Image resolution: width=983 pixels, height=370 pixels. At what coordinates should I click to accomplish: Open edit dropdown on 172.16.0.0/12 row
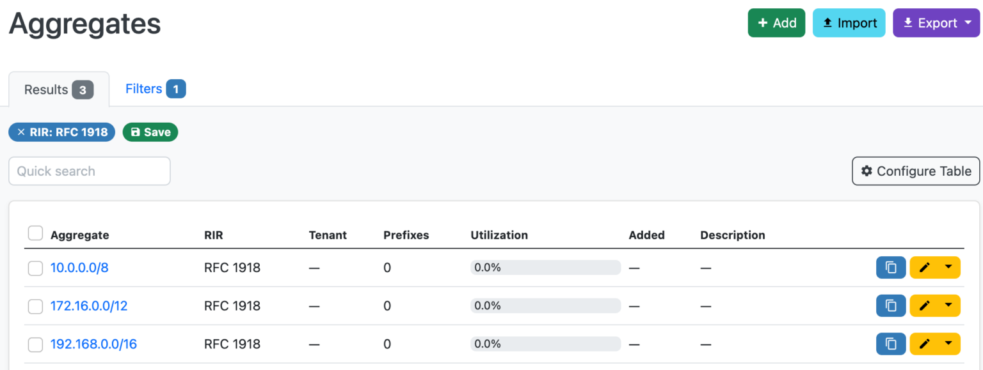(950, 305)
